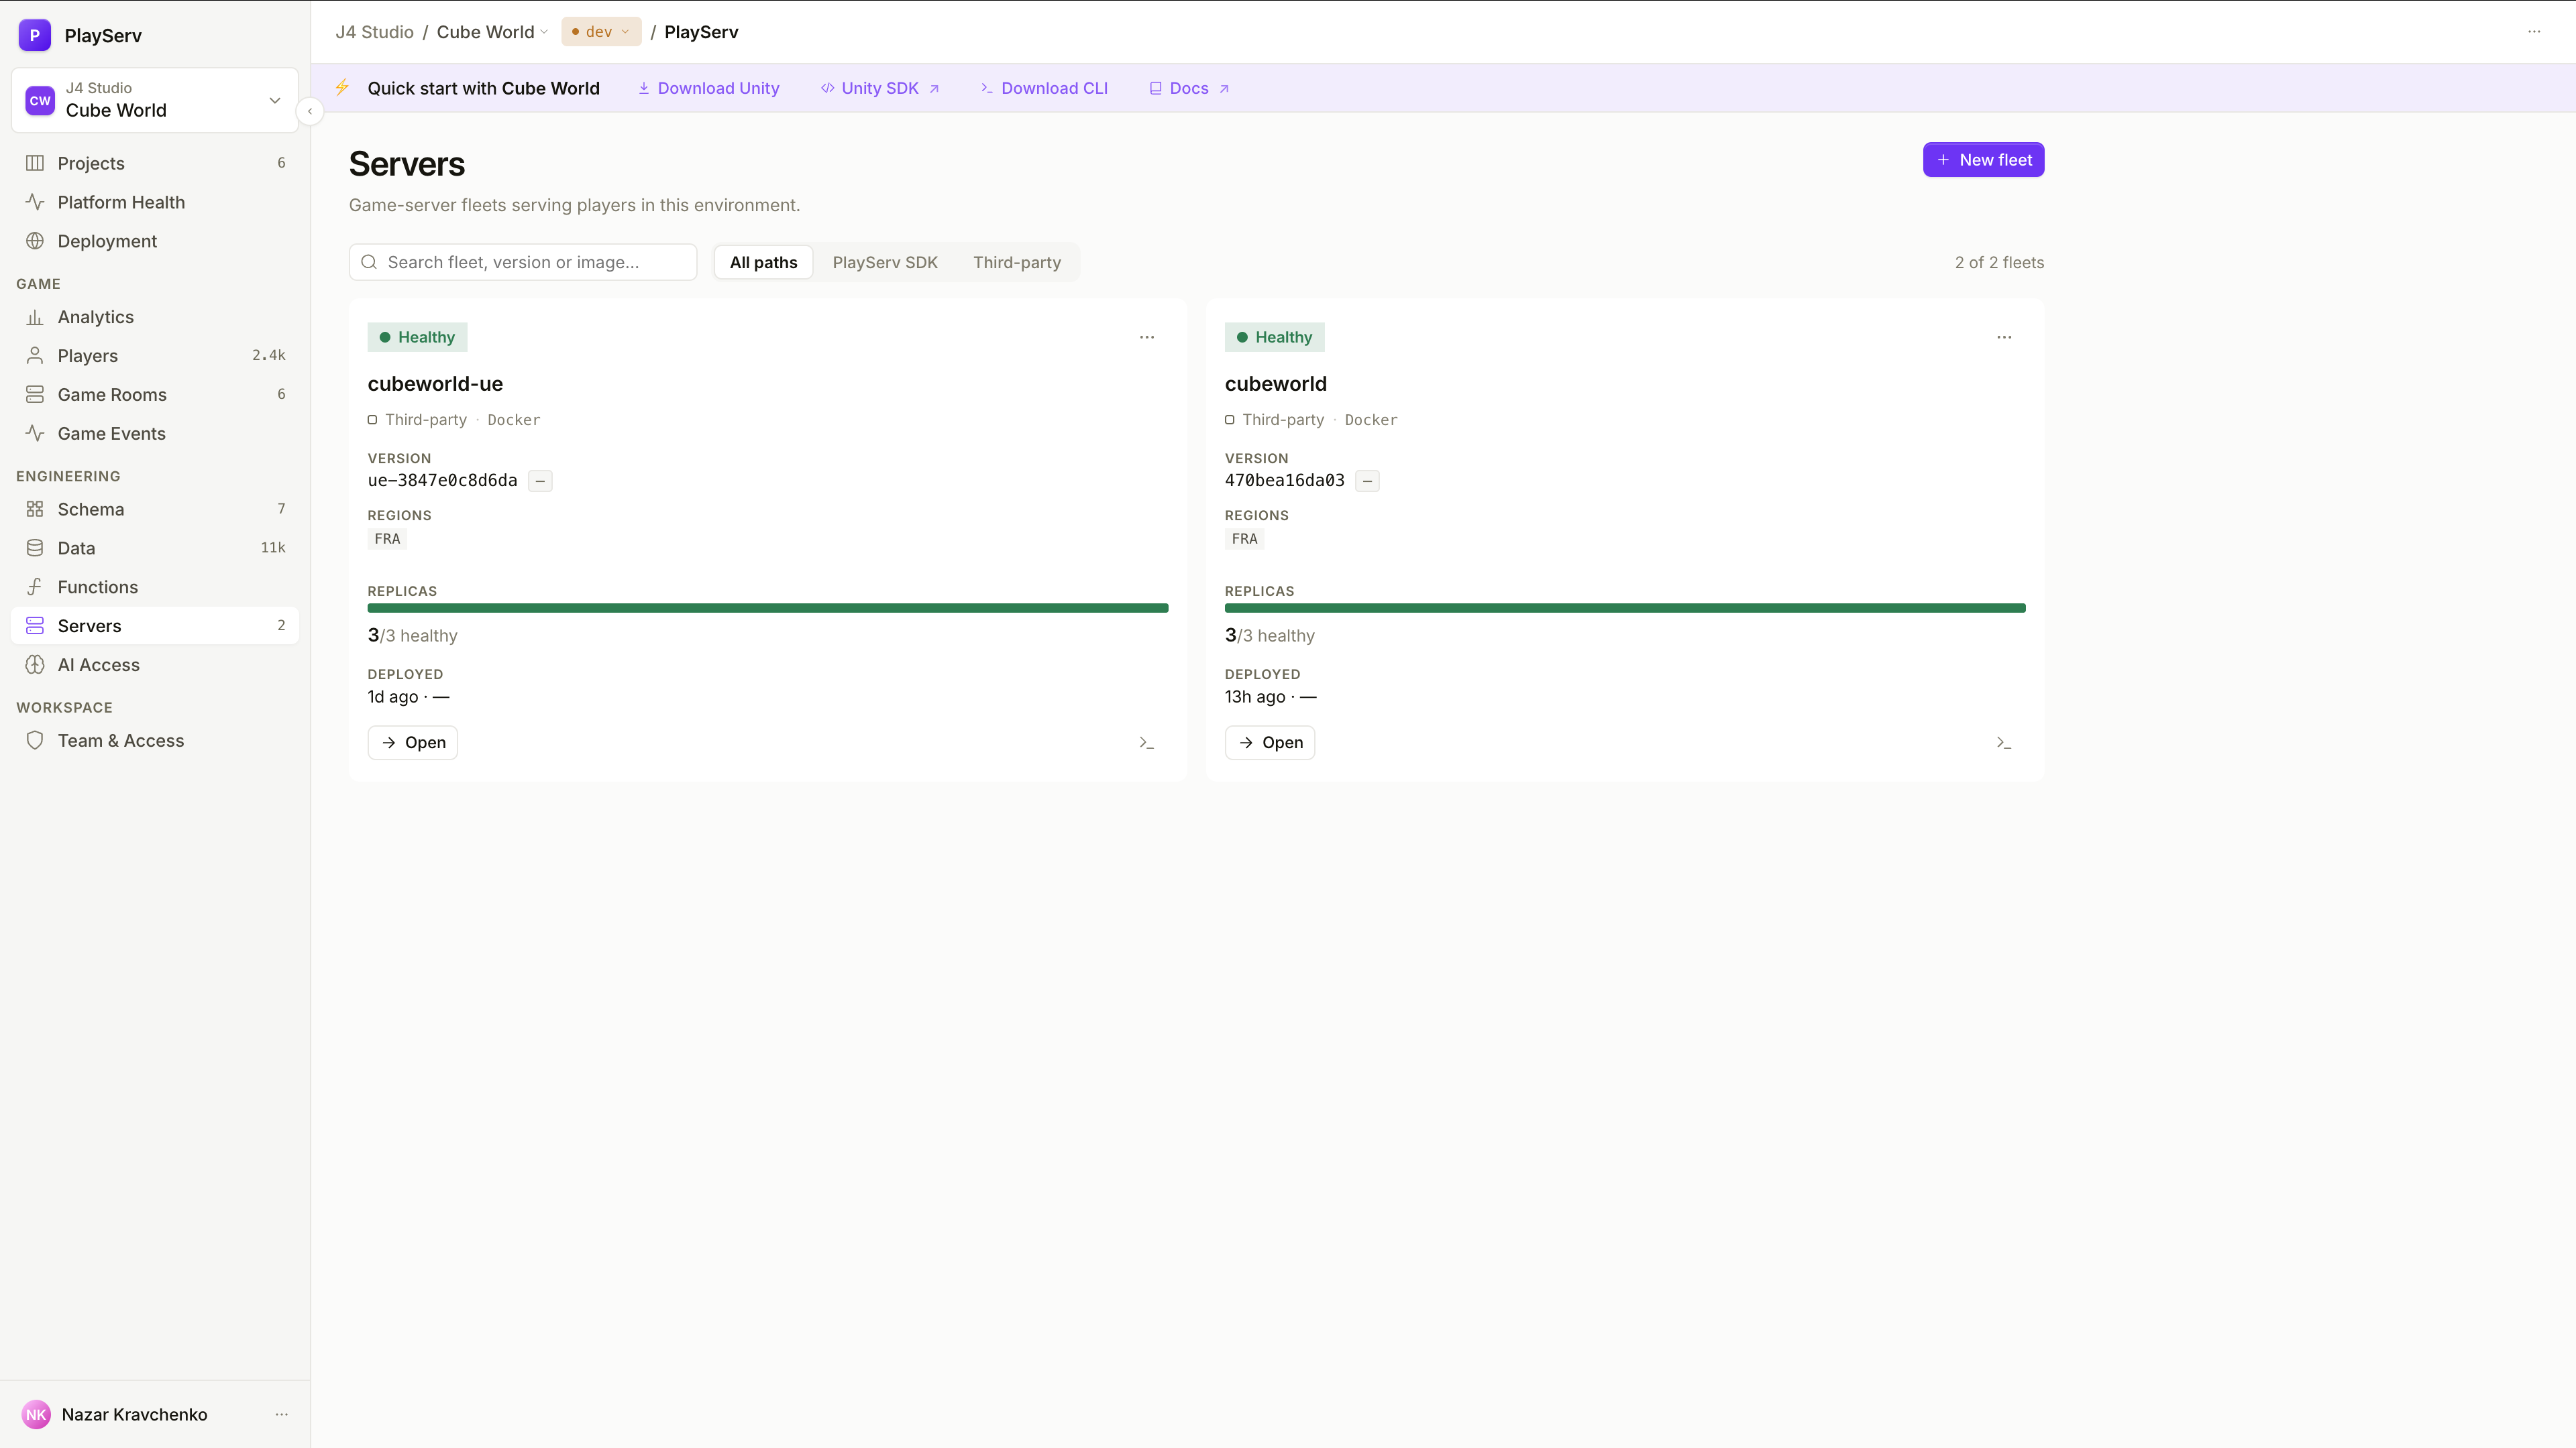2576x1448 pixels.
Task: Open the Cube World breadcrumb dropdown
Action: [492, 32]
